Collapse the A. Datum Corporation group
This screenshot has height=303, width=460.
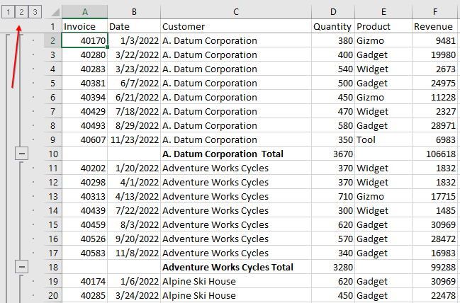pyautogui.click(x=21, y=154)
